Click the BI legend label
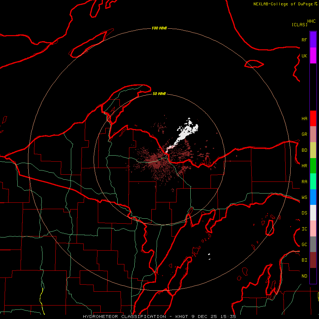Viewport: 319px width, 319px height. click(304, 260)
